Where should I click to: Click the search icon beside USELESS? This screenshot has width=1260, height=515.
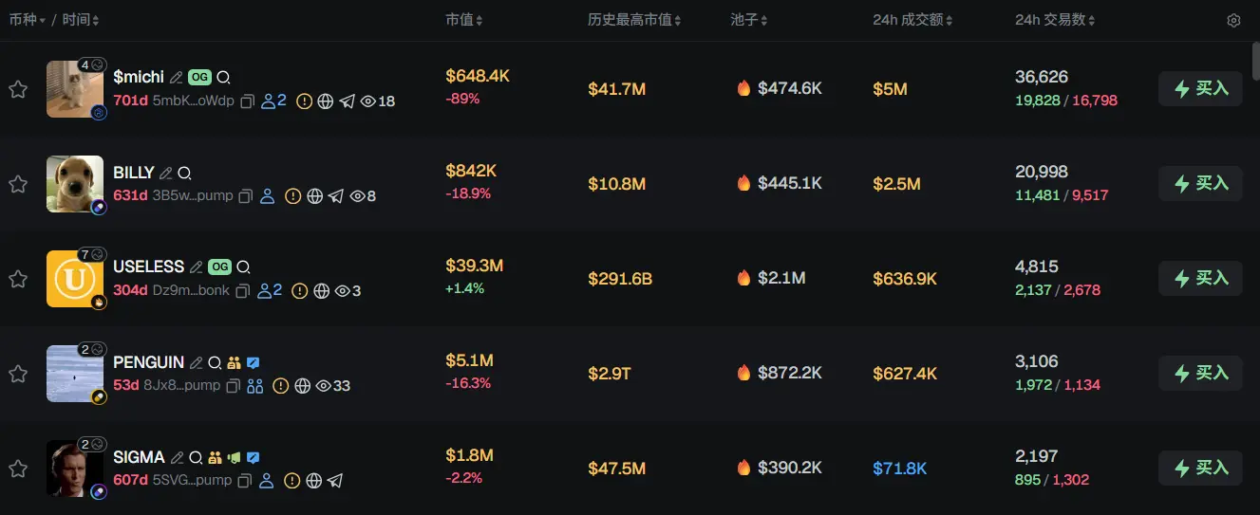pyautogui.click(x=243, y=267)
